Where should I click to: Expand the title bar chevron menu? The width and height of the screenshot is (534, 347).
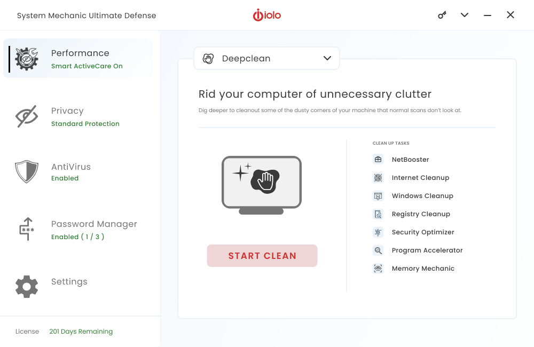[x=465, y=15]
